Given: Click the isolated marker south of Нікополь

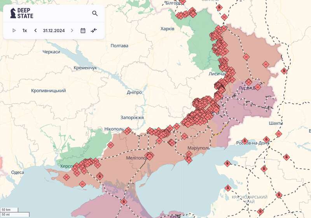Looking at the screenshot, I should (111, 145).
